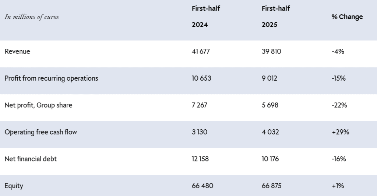The height and width of the screenshot is (196, 377).
Task: Click the Revenue row label
Action: click(x=17, y=51)
